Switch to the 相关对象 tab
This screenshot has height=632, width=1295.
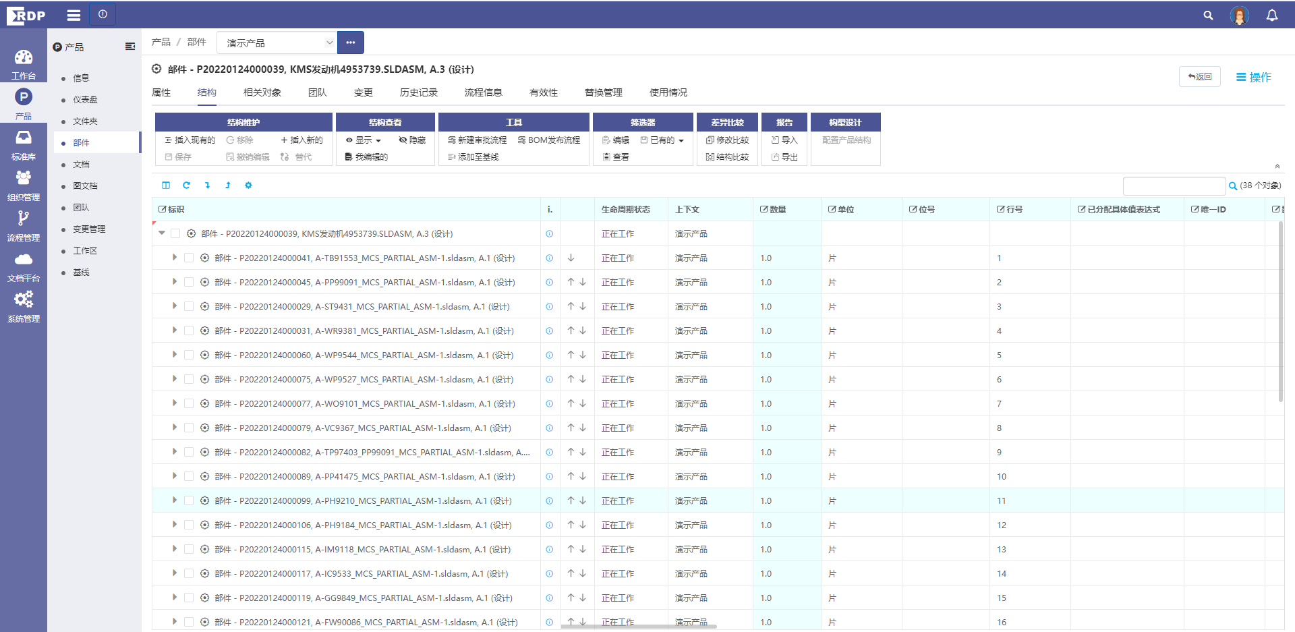click(x=262, y=92)
